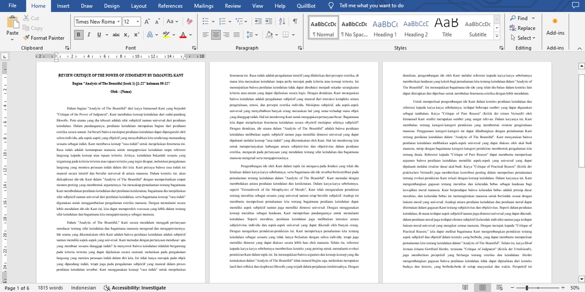Toggle numbered list formatting
This screenshot has width=585, height=292.
pyautogui.click(x=222, y=21)
